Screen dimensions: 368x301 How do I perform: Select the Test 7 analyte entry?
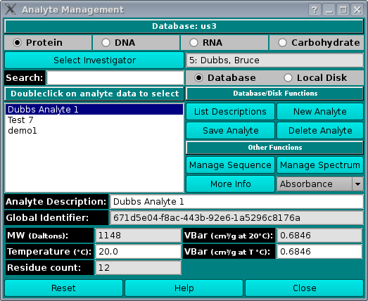pyautogui.click(x=94, y=120)
